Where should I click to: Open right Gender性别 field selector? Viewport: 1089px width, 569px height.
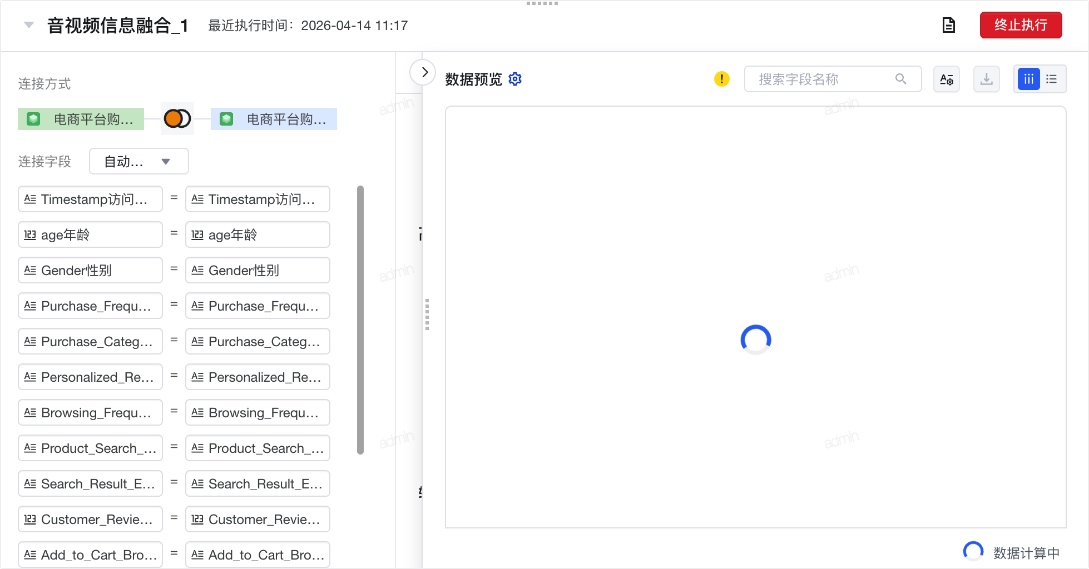258,270
